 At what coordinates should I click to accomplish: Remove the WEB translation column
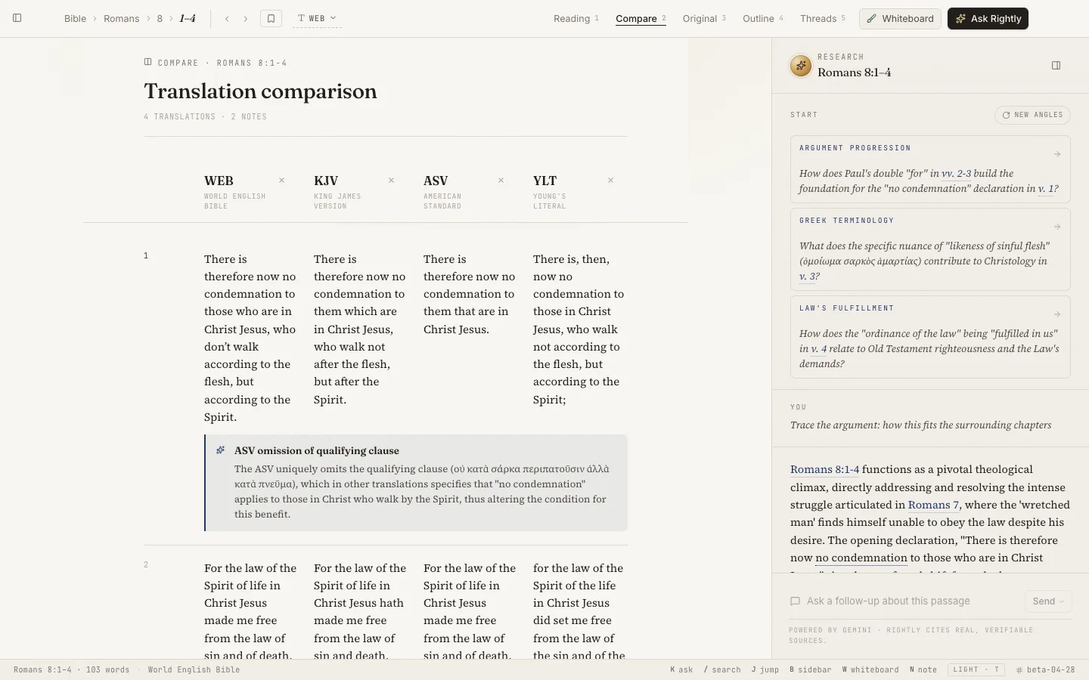282,181
